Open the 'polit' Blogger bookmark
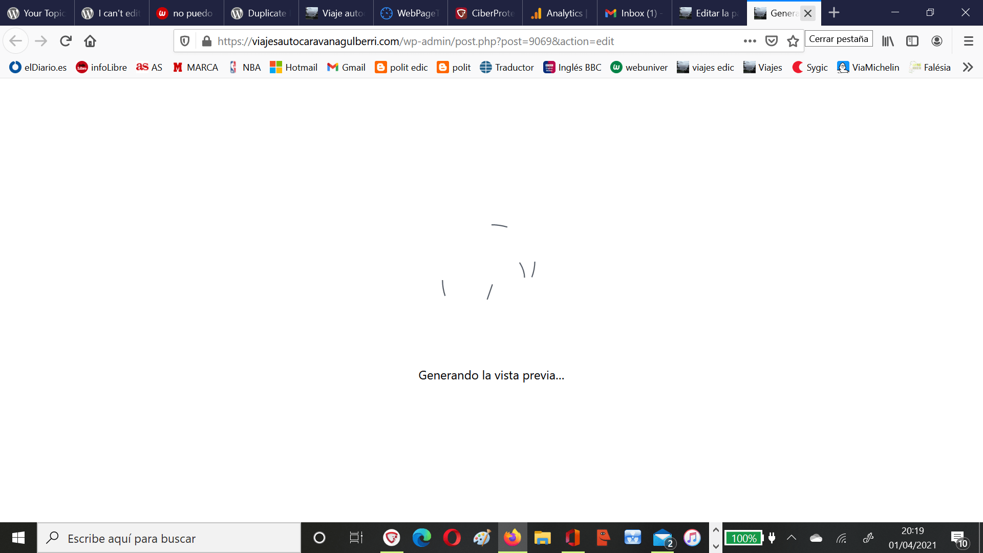The width and height of the screenshot is (983, 553). (x=454, y=67)
